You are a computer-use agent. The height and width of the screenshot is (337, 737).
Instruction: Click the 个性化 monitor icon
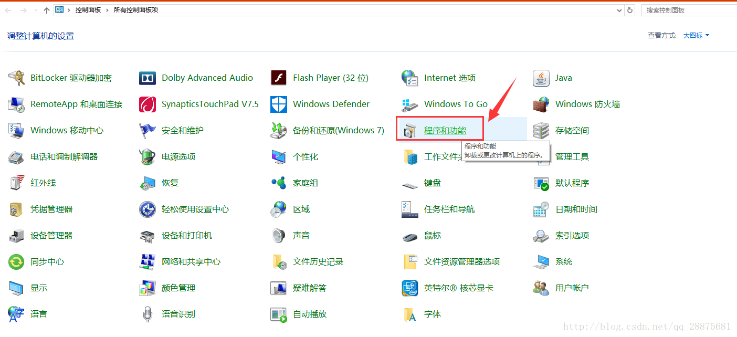[279, 156]
